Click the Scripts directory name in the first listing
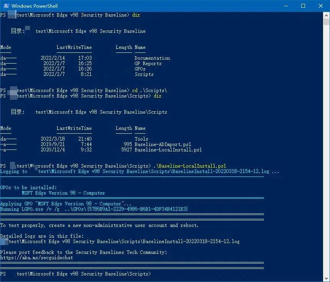Image resolution: width=330 pixels, height=282 pixels. click(x=144, y=74)
